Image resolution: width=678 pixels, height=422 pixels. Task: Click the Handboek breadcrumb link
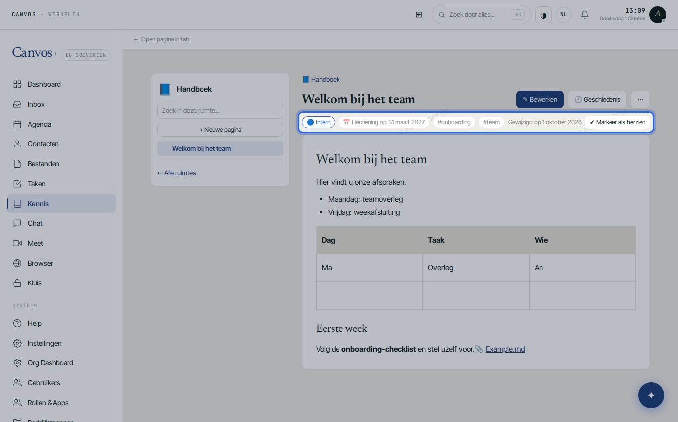coord(321,79)
